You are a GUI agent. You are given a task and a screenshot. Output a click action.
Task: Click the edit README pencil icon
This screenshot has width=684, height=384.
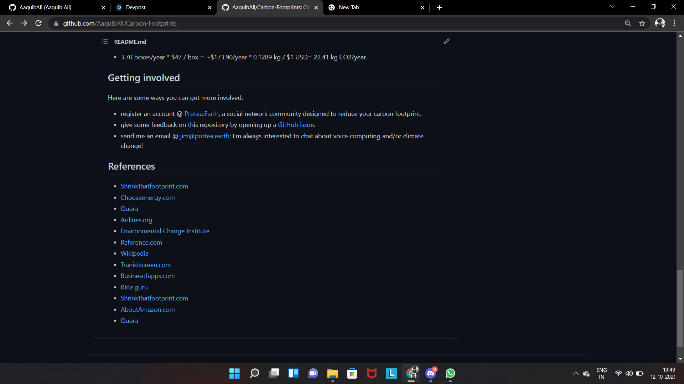point(446,42)
